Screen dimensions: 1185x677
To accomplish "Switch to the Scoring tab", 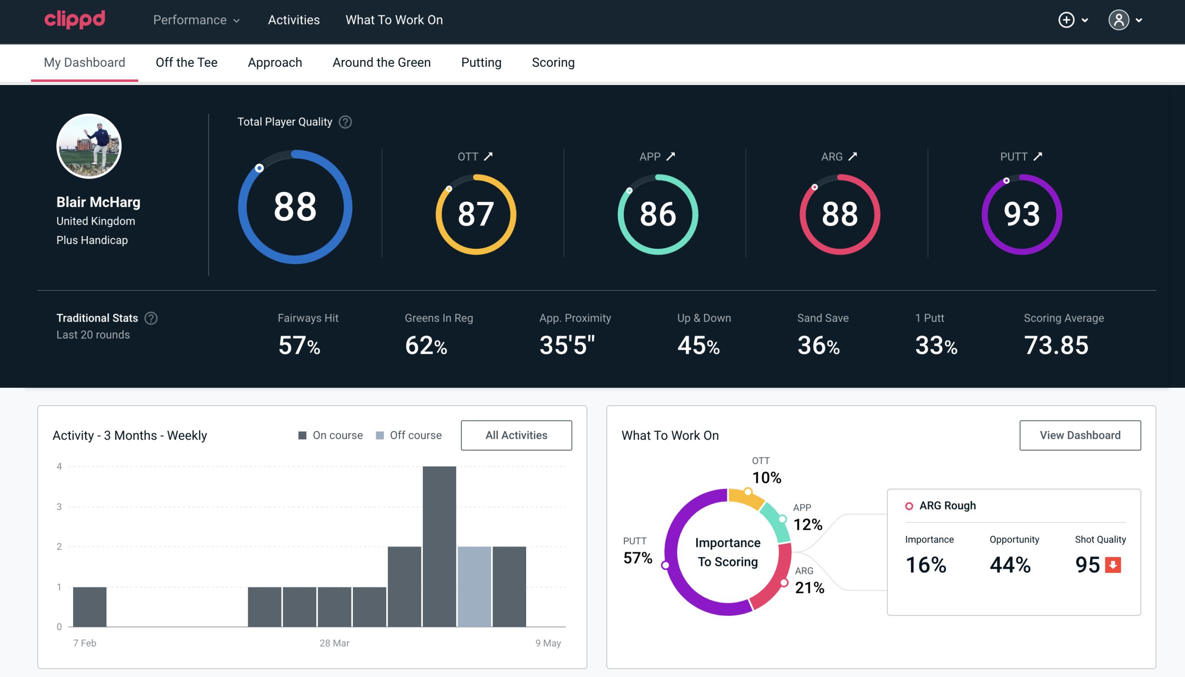I will click(552, 62).
